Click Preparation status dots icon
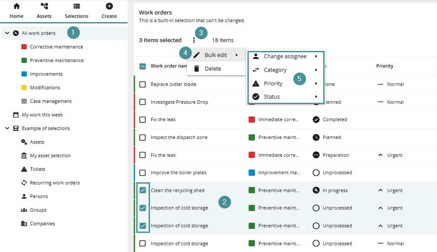Screen dimensions: 437x252 click(316, 155)
